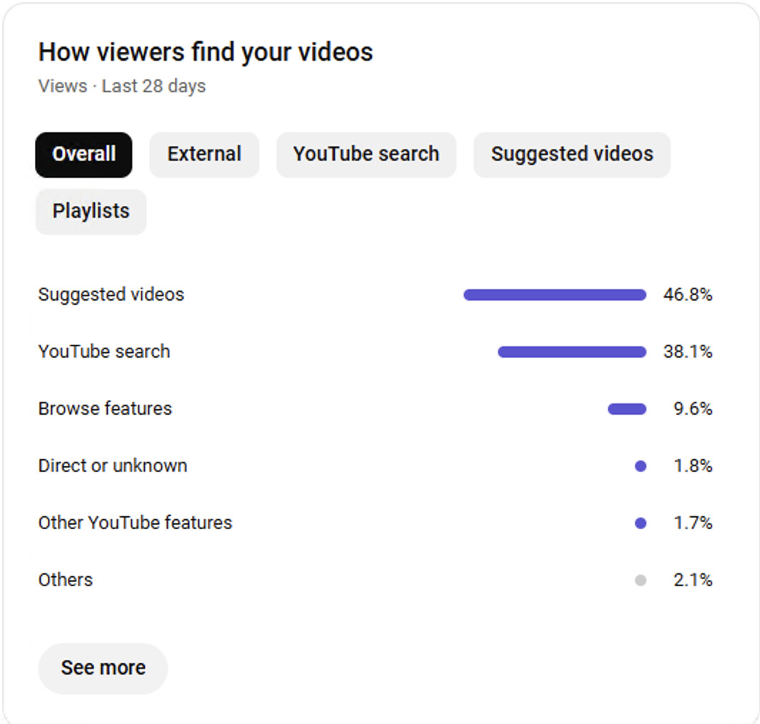Image resolution: width=760 pixels, height=724 pixels.
Task: Click the 'Views · Last 28 days' subtitle
Action: click(x=121, y=86)
